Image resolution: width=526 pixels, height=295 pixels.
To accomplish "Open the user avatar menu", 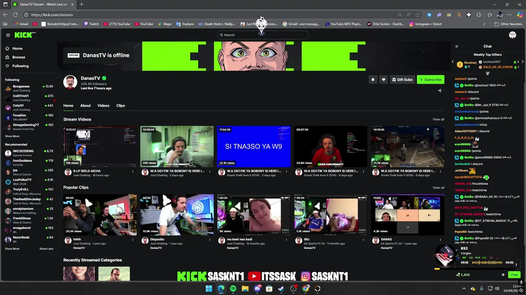I will click(x=512, y=35).
